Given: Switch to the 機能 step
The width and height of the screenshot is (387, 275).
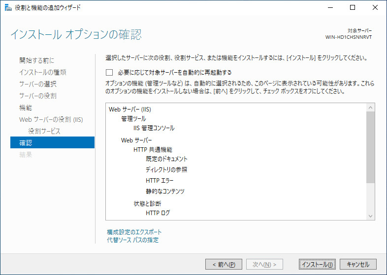Looking at the screenshot, I should 26,108.
